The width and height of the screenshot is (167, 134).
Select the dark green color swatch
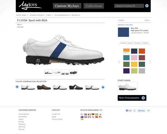142,64
